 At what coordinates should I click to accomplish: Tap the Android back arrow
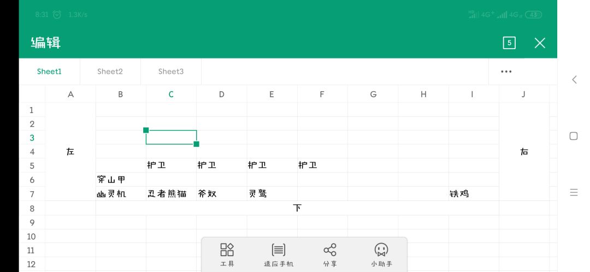click(x=574, y=79)
